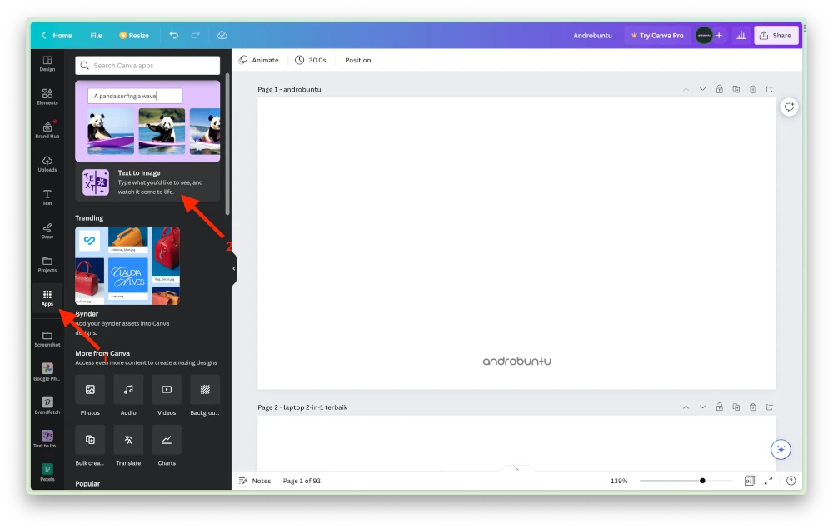833x529 pixels.
Task: Open the Audio app icon
Action: 128,392
